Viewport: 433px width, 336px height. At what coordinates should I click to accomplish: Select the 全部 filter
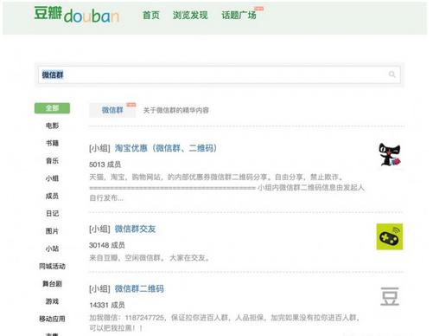(x=52, y=108)
